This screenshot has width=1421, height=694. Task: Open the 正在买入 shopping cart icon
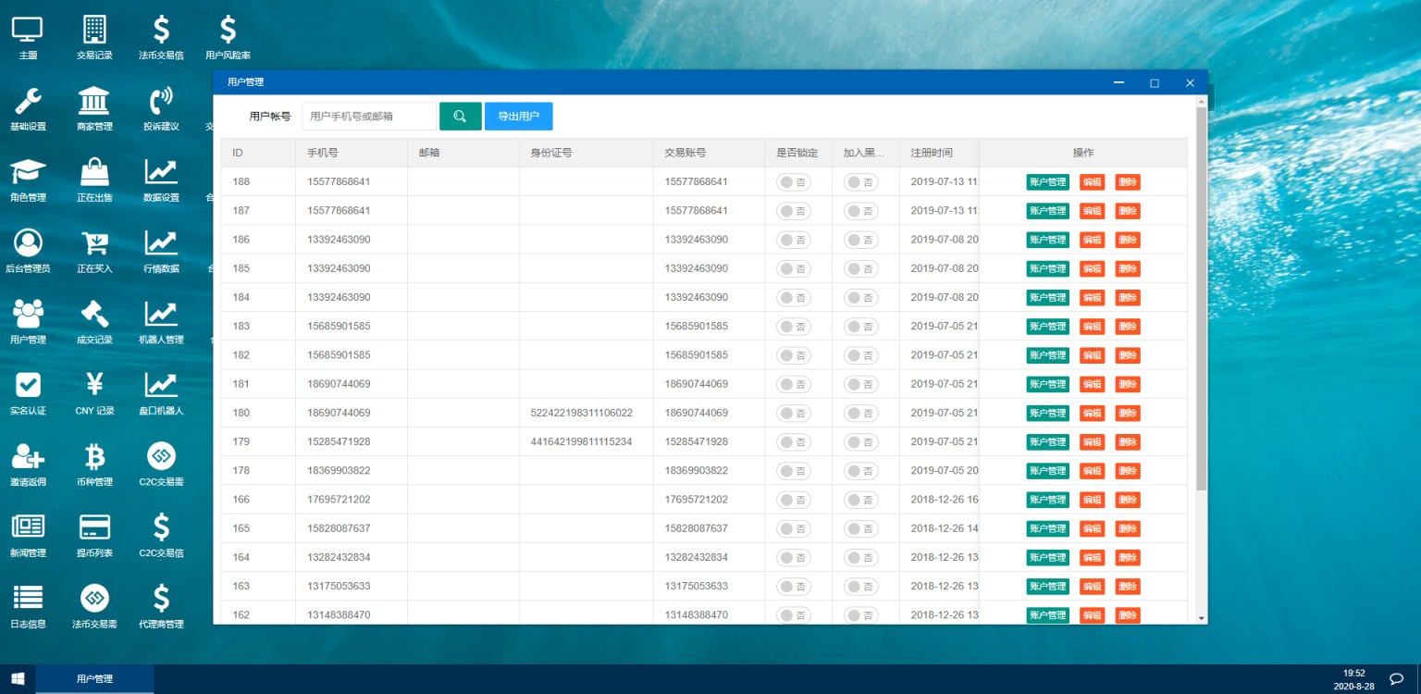click(94, 243)
